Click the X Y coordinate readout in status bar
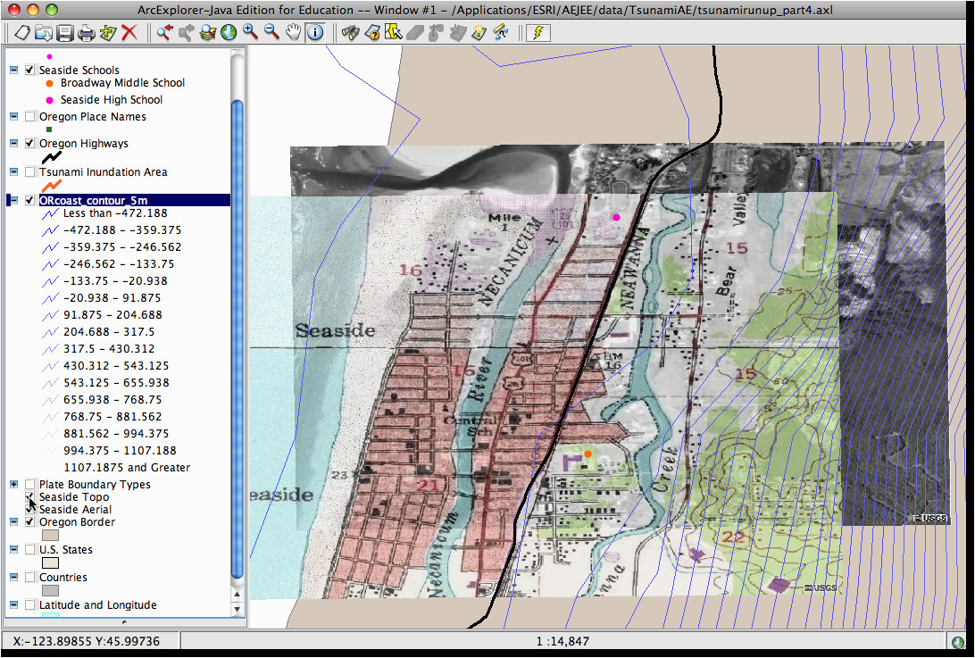Screen dimensions: 975x658 tap(86, 641)
